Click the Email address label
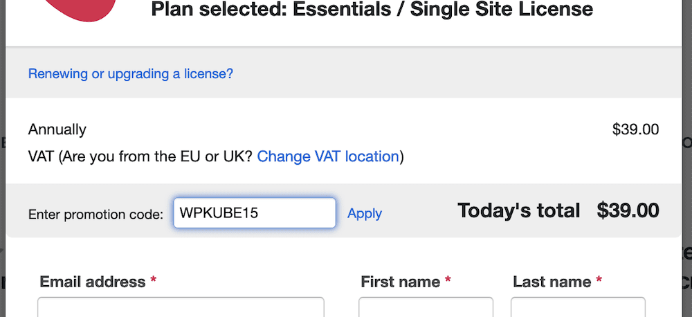The height and width of the screenshot is (317, 692). (x=93, y=281)
